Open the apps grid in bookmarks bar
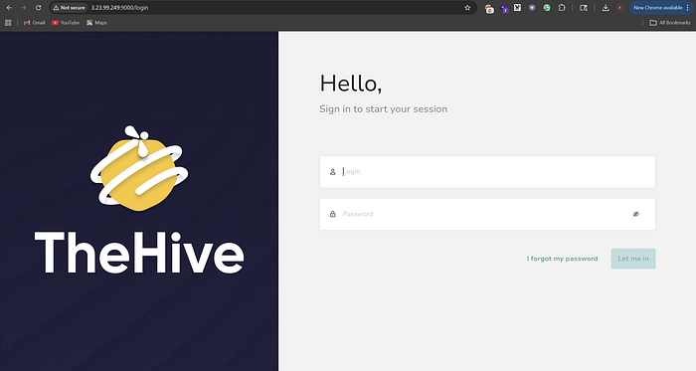Viewport: 696px width, 371px height. [x=8, y=23]
